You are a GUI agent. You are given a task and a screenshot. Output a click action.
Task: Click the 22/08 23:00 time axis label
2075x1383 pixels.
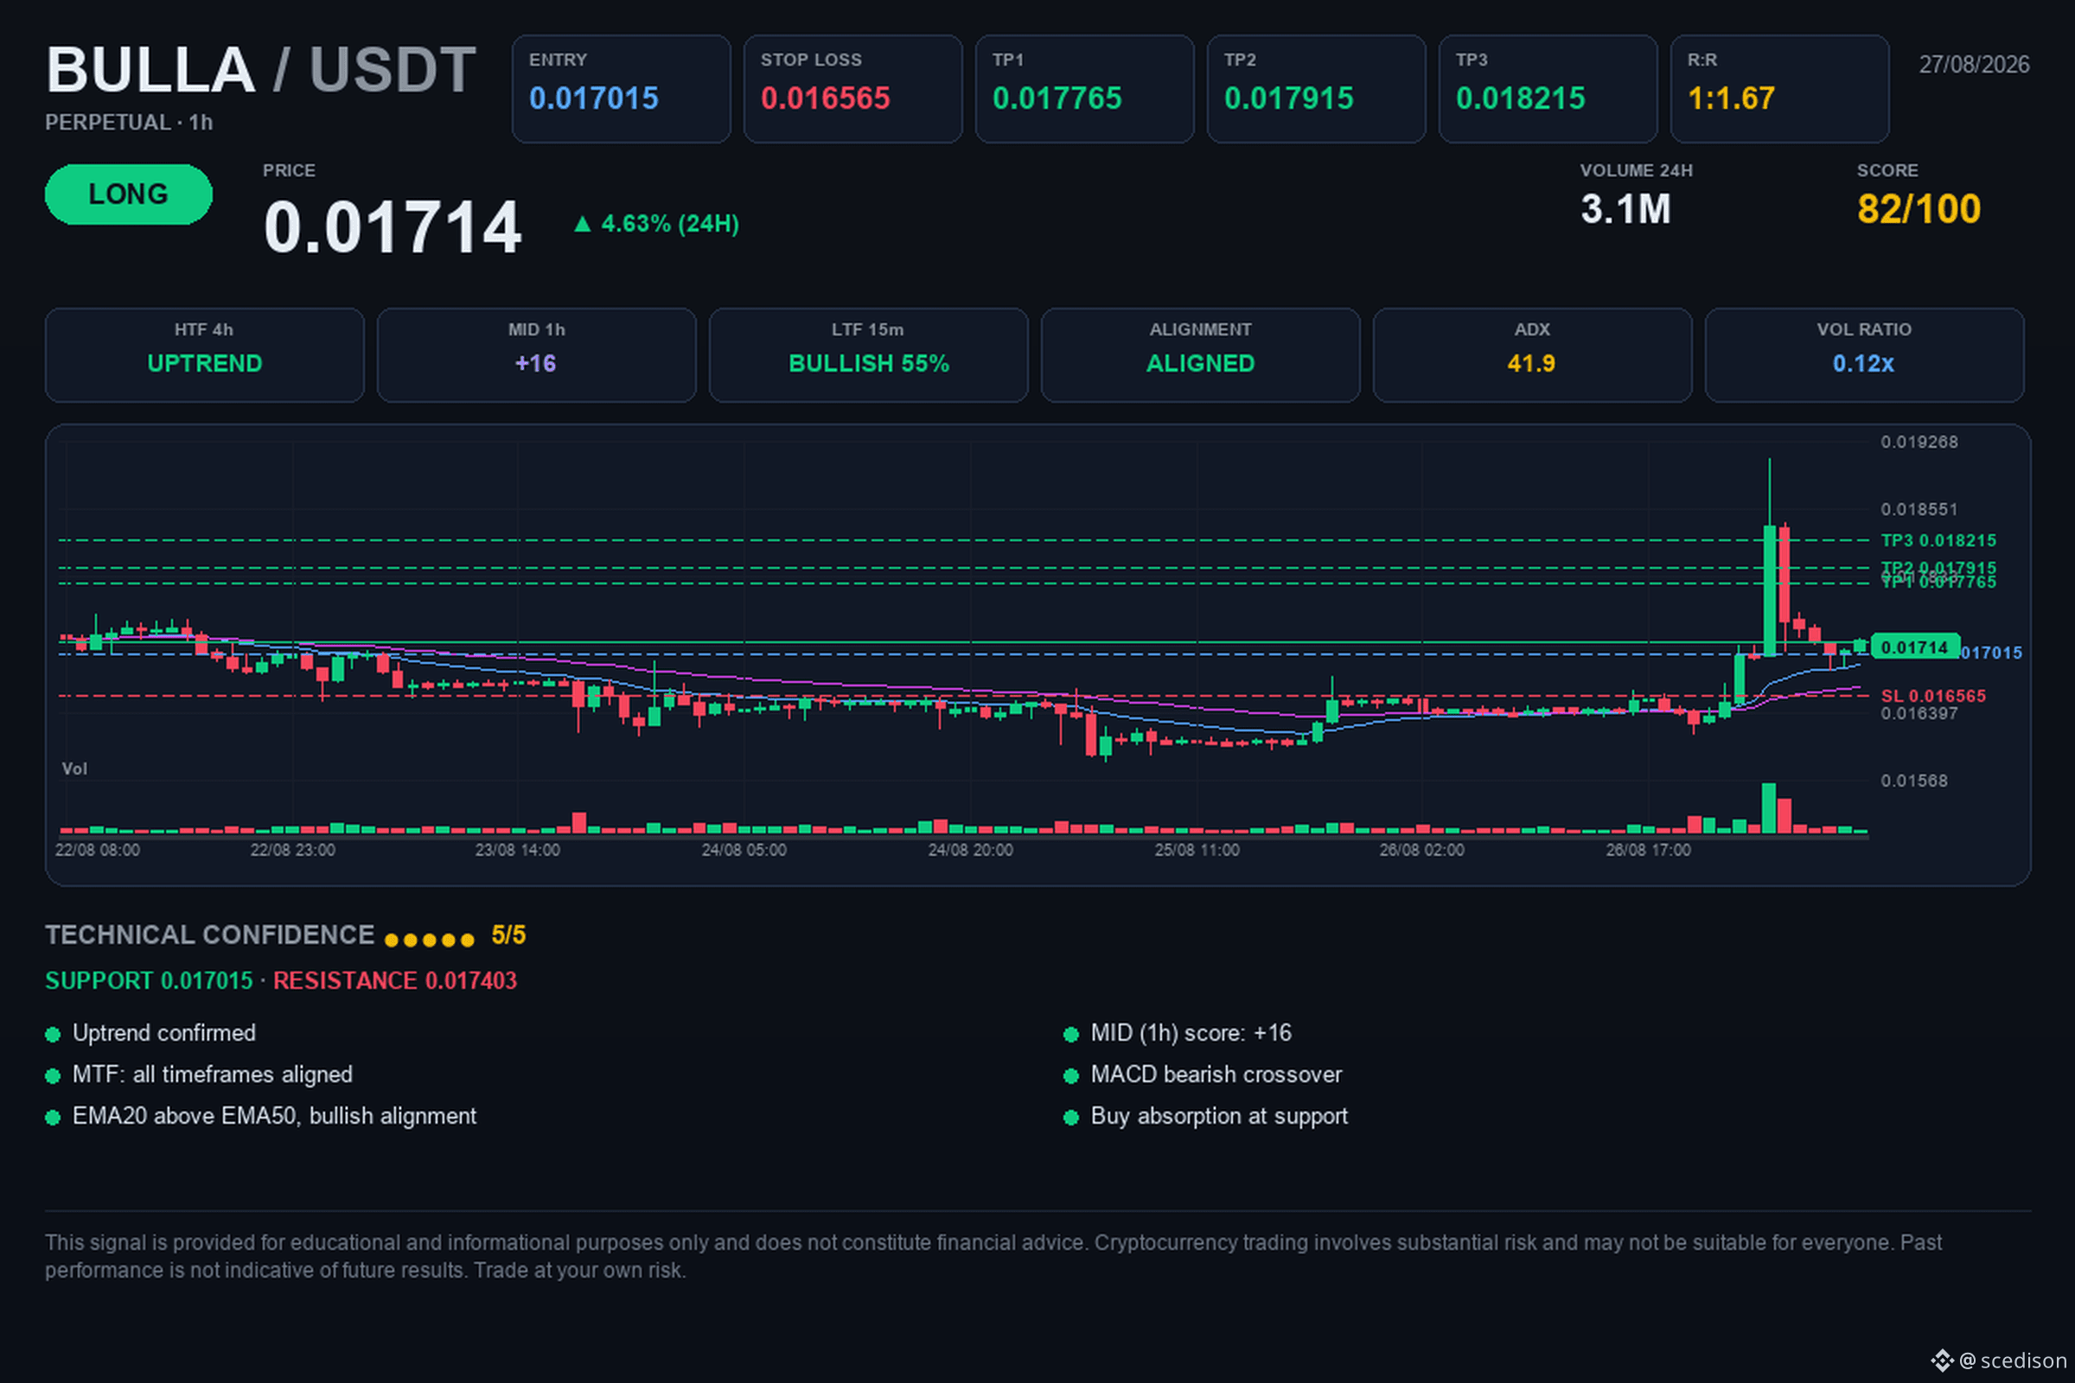(x=293, y=851)
